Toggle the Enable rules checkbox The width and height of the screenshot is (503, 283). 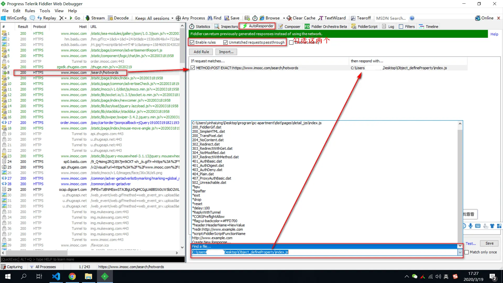coord(192,42)
